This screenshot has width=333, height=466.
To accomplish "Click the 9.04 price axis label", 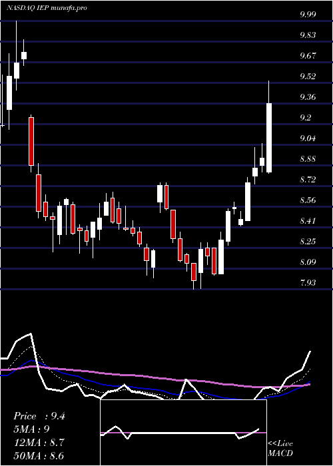I will (308, 138).
